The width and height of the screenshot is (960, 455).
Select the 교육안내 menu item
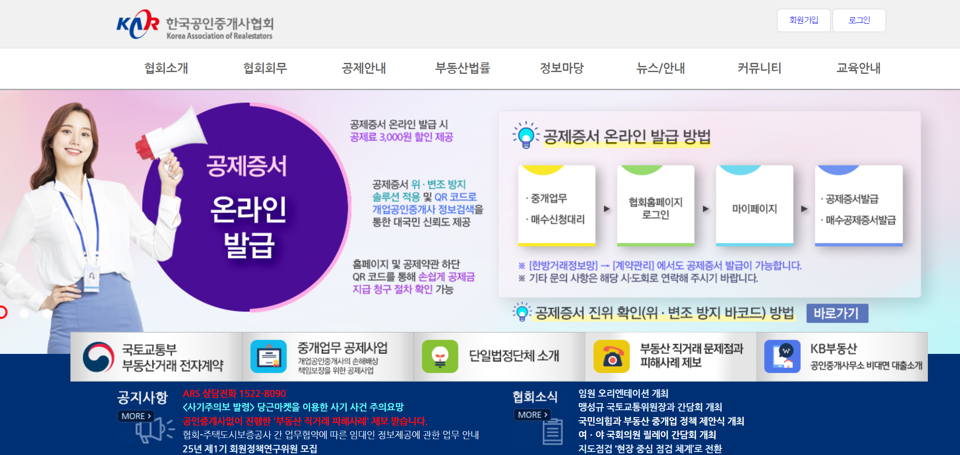pos(858,68)
